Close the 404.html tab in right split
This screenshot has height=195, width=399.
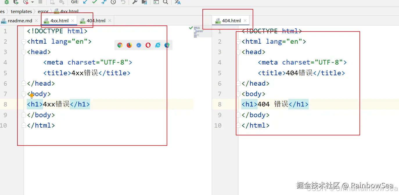tap(245, 21)
